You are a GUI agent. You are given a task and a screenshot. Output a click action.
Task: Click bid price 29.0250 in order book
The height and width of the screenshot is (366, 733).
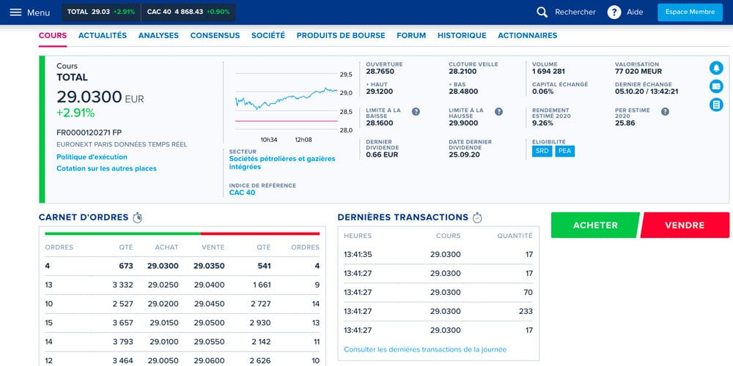tap(163, 285)
